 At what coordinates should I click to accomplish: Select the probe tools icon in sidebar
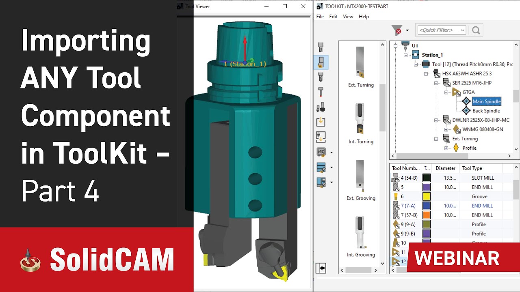[x=321, y=92]
